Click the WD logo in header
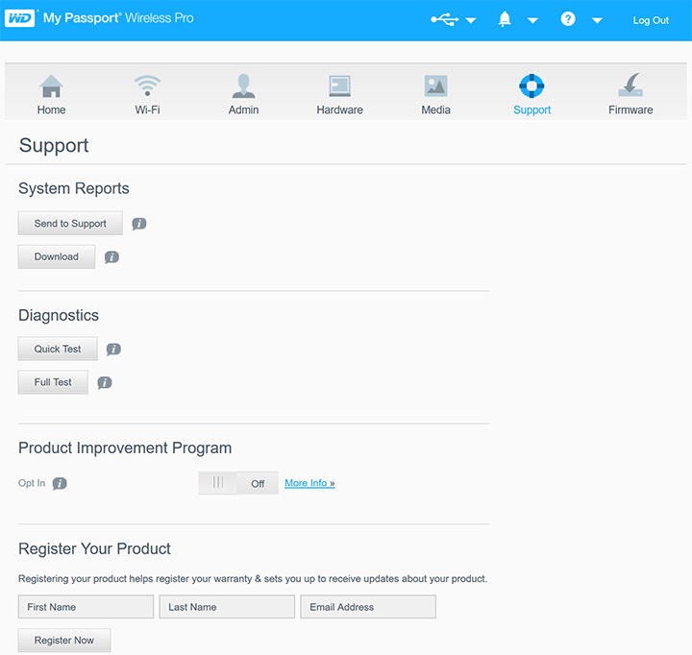 click(20, 18)
